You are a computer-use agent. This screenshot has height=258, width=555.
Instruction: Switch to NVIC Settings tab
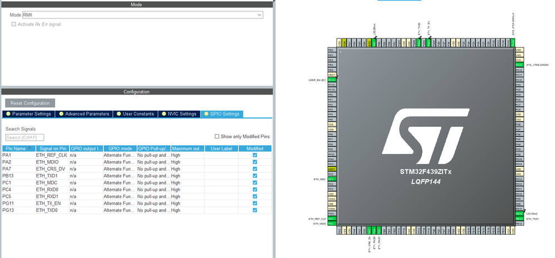[x=179, y=114]
